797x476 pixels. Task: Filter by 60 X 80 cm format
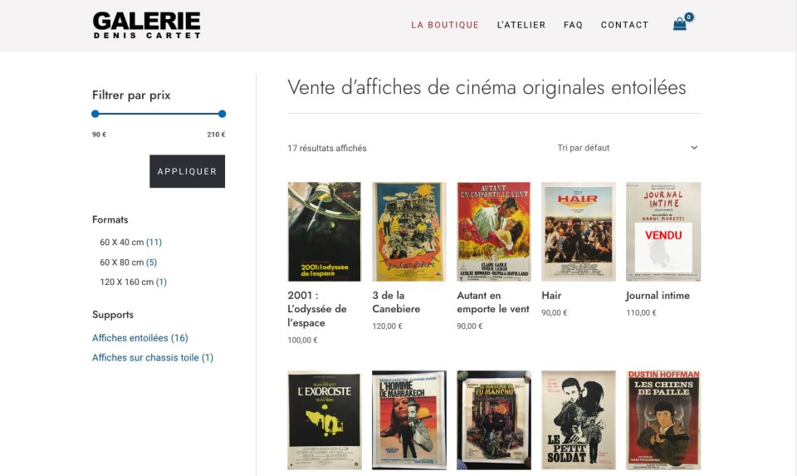click(x=128, y=263)
